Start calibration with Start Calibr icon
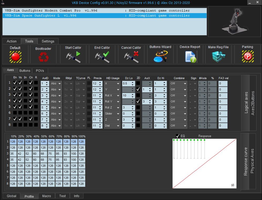Screen dimensions: 262x200 pyautogui.click(x=73, y=57)
